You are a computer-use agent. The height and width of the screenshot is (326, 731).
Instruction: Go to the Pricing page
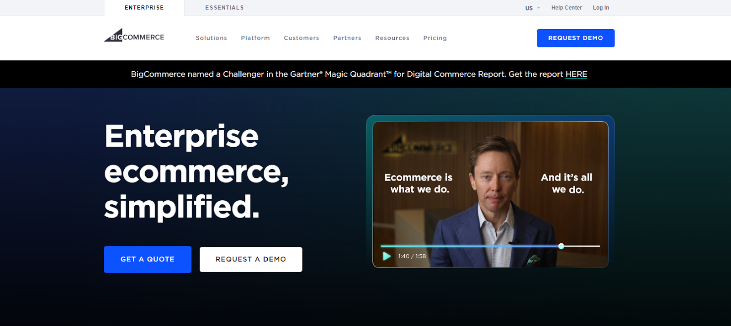pos(435,38)
